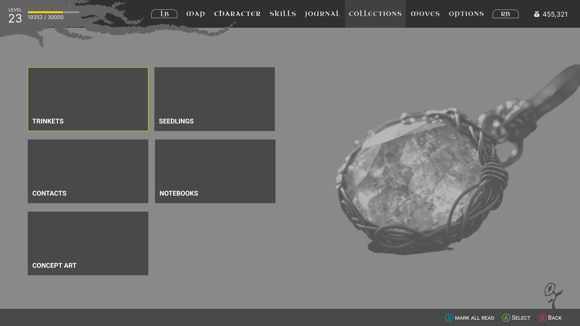Go to the Skills tab

[x=283, y=14]
